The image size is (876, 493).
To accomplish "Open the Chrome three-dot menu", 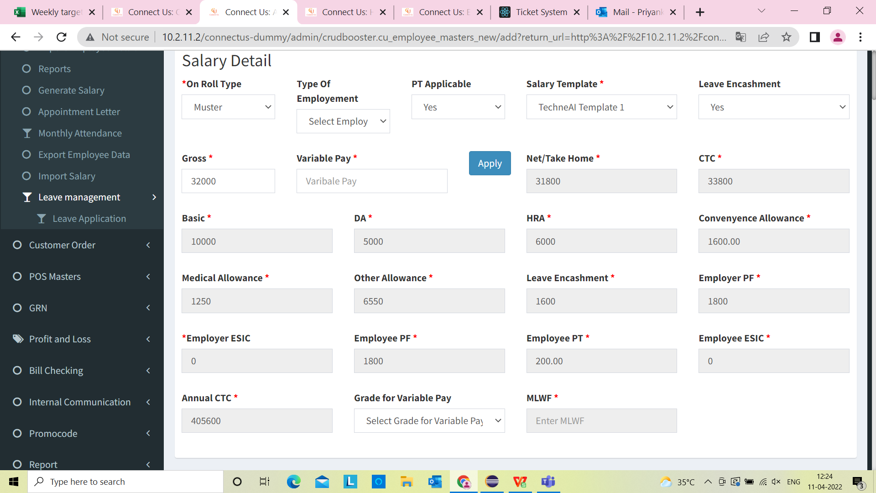I will (860, 37).
